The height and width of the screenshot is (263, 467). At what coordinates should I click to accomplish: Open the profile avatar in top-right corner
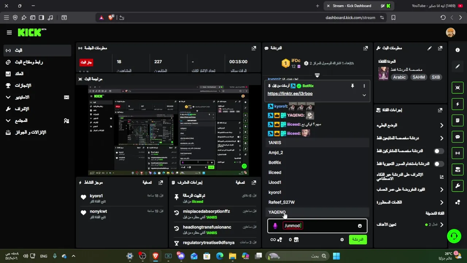451,32
